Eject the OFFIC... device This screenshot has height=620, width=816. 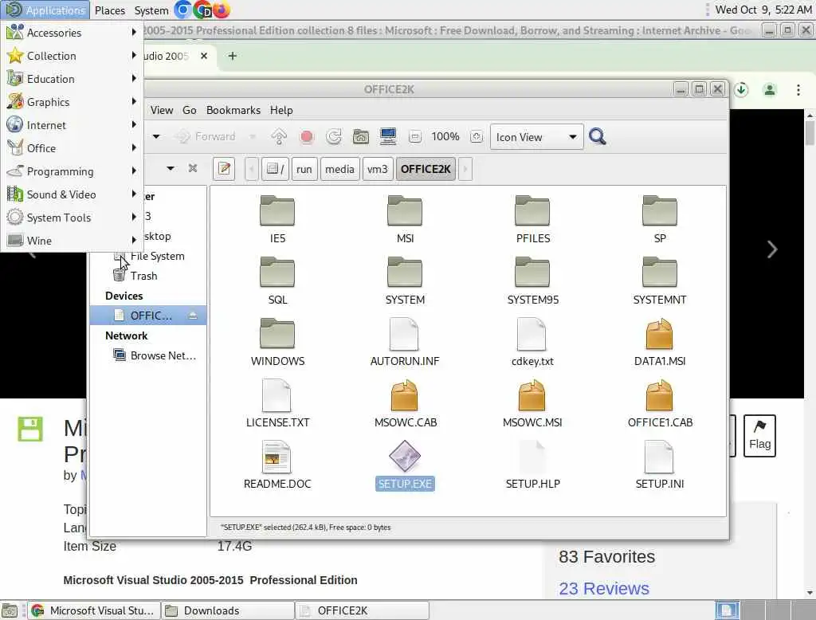tap(193, 316)
